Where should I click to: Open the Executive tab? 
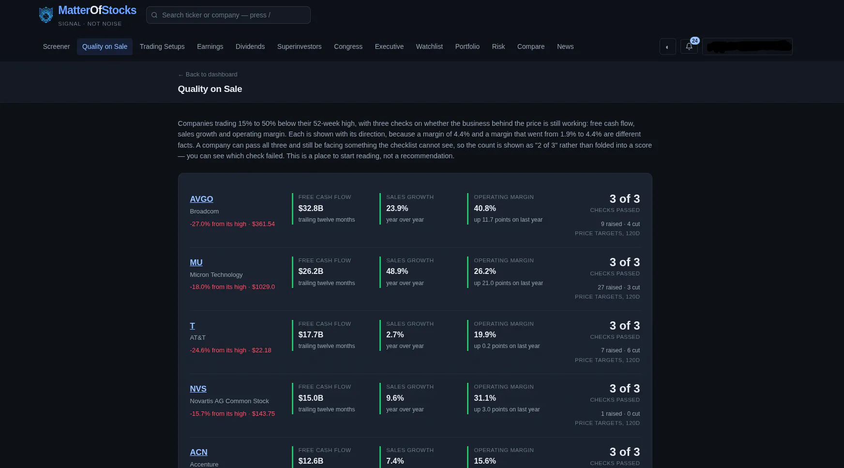click(389, 46)
